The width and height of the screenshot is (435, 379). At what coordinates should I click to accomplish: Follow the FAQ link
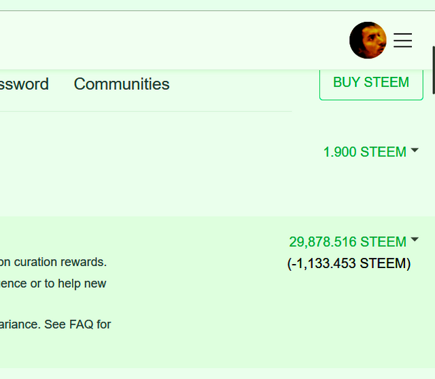(x=82, y=324)
